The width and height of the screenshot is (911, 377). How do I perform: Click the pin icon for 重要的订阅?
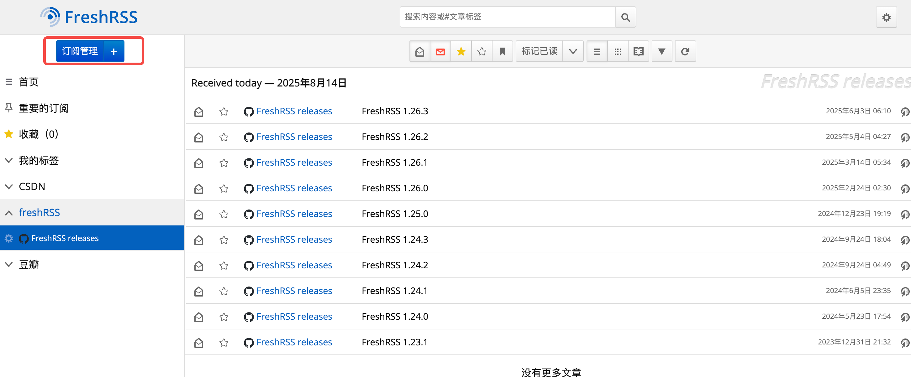pyautogui.click(x=9, y=108)
